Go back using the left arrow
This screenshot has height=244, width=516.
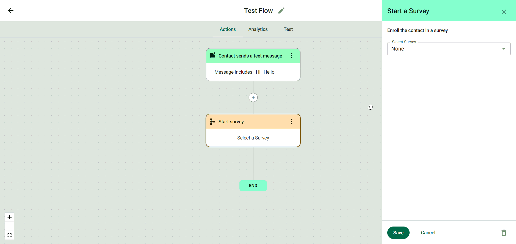tap(11, 10)
